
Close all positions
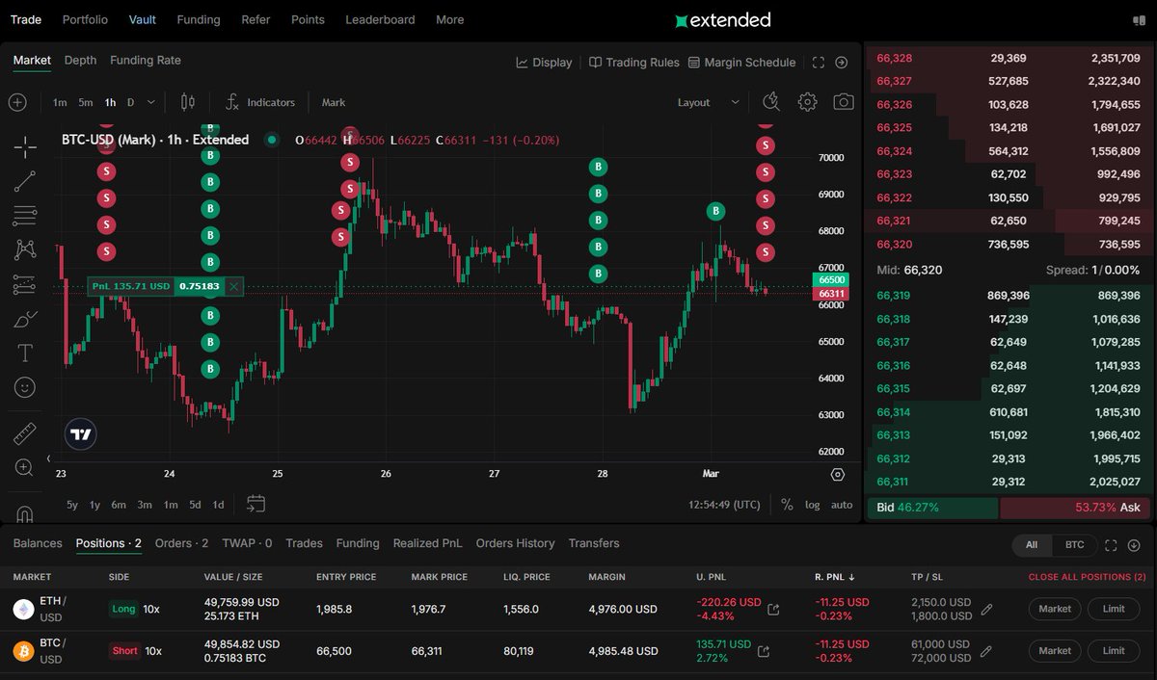(1087, 577)
